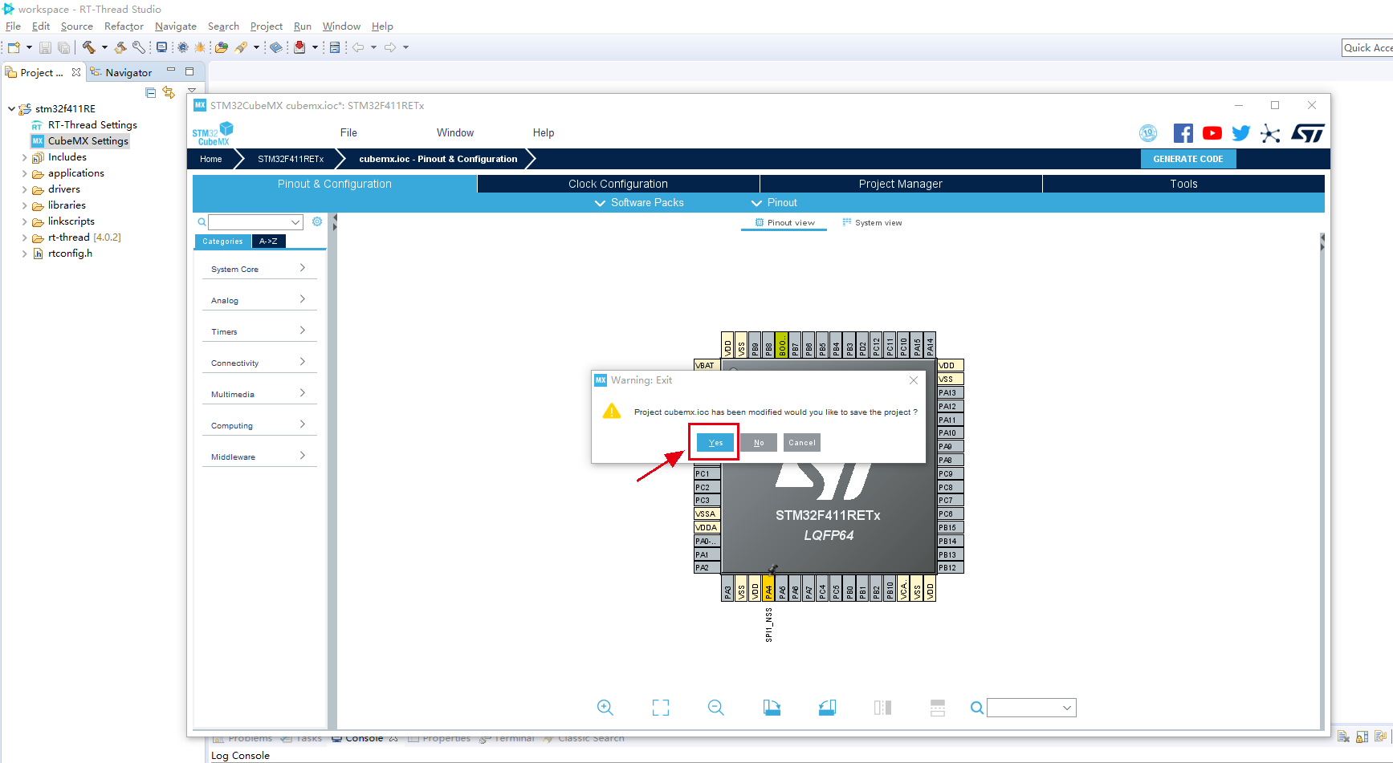Click the blue book help icon

[x=275, y=47]
